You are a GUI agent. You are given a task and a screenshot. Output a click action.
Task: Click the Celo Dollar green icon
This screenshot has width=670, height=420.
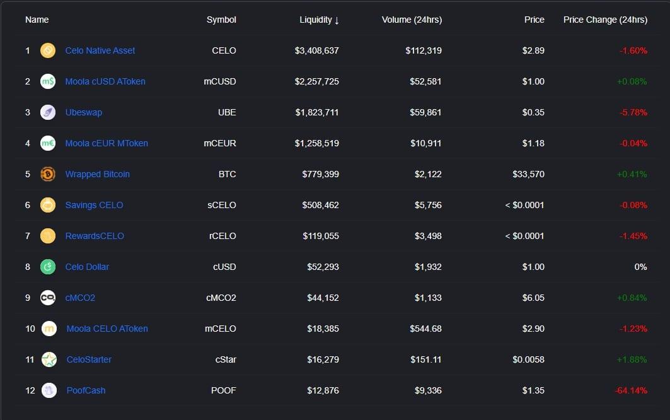(48, 267)
